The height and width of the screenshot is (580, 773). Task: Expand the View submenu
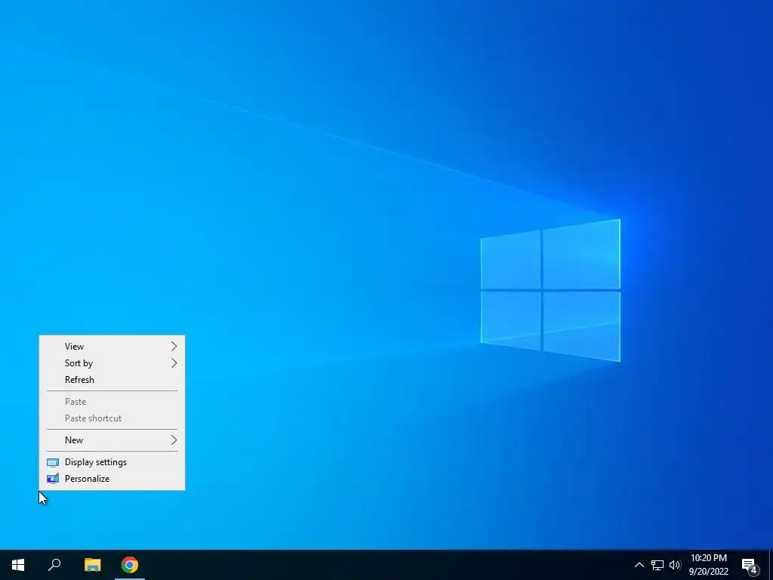[x=112, y=346]
